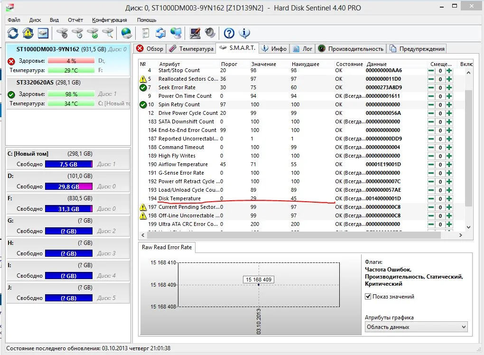Screen dimensions: 484x355
Task: Click the vertical scrollbar down arrow in SMART table
Action: pos(469,227)
